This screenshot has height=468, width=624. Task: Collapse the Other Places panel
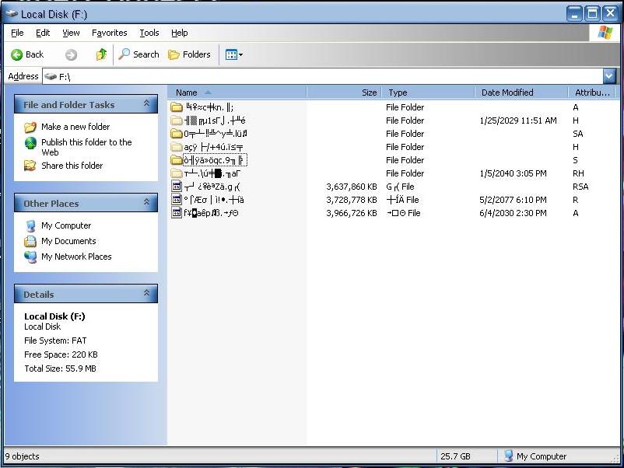(146, 203)
